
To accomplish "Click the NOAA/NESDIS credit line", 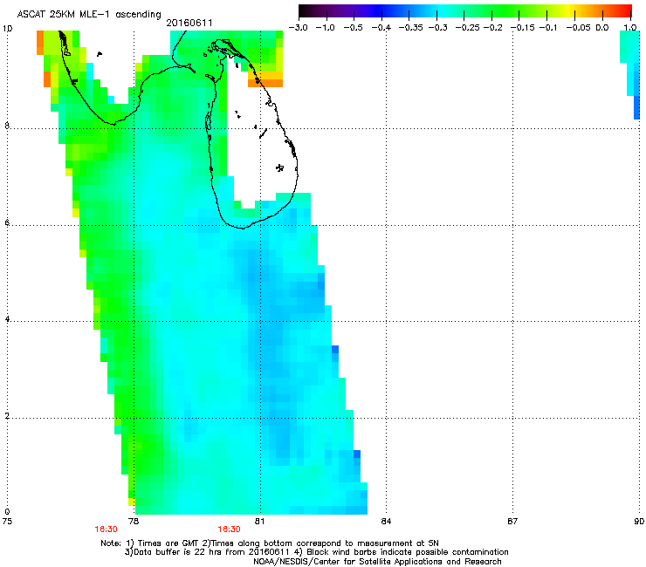I will click(377, 561).
